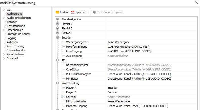Expand the Playlist 1 node

[x=58, y=24]
